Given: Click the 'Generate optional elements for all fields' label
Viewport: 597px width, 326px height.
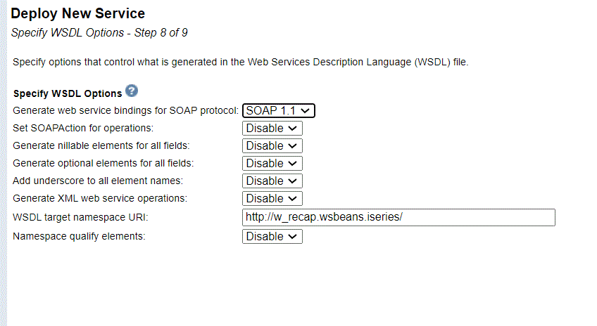Looking at the screenshot, I should (x=103, y=163).
